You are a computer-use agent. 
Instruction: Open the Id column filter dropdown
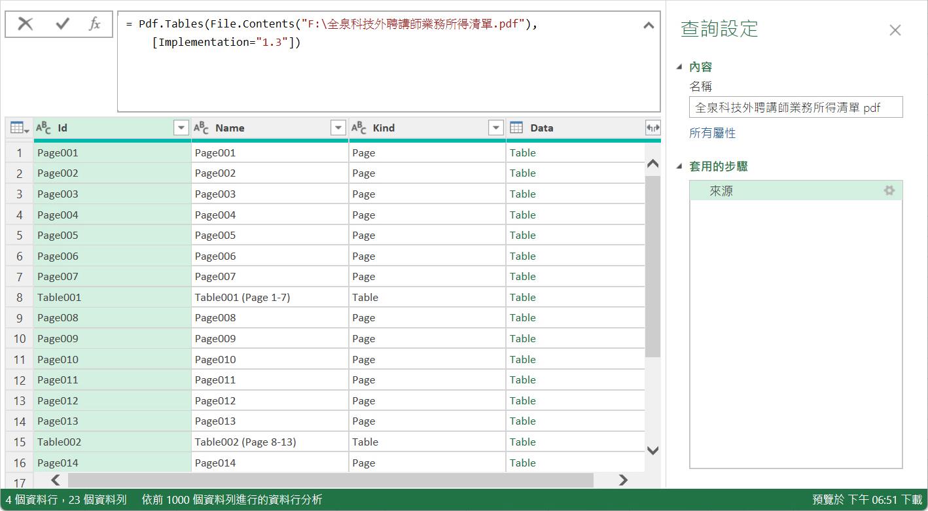pos(181,128)
